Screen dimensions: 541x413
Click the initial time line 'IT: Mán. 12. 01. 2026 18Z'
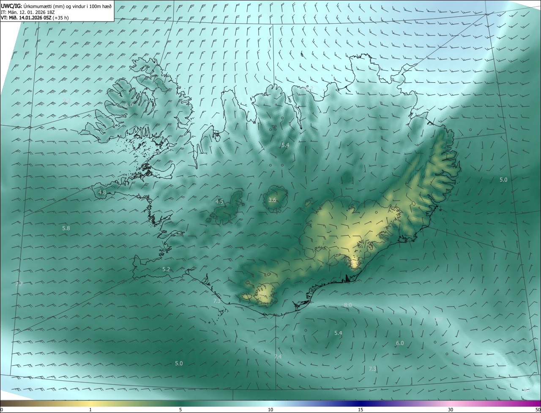(x=29, y=12)
